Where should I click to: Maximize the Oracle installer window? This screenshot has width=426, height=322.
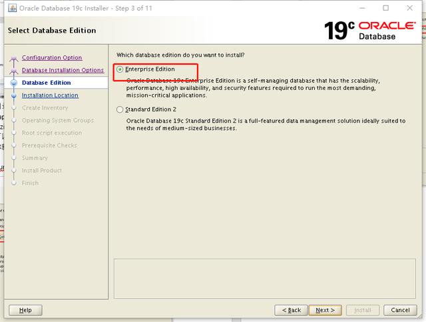386,8
